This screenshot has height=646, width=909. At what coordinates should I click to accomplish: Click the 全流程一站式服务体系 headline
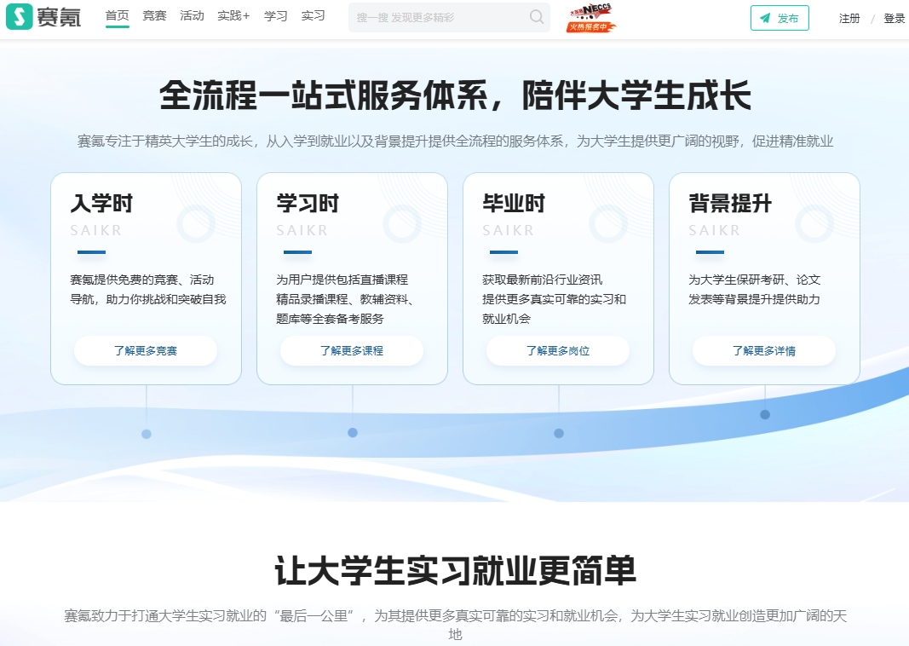point(455,95)
